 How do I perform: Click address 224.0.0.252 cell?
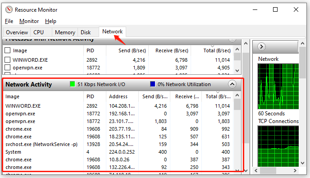[122, 152]
